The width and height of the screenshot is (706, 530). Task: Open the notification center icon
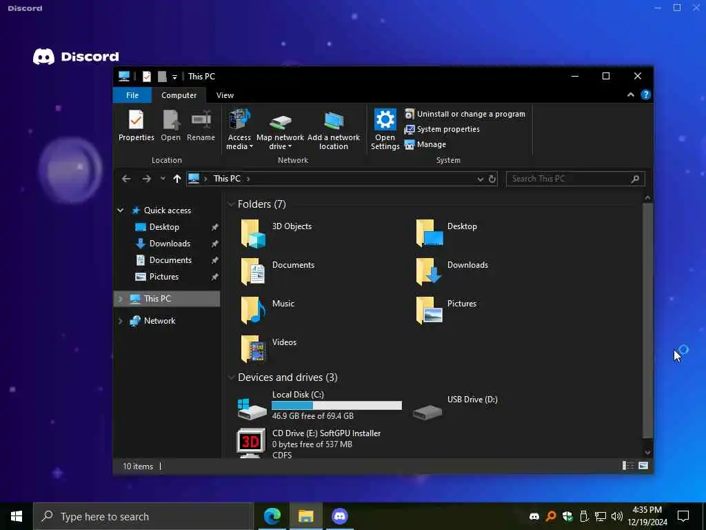[x=683, y=516]
